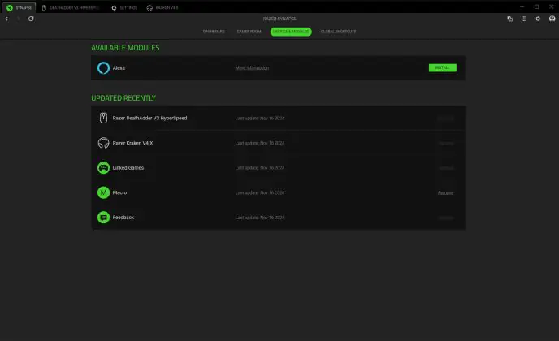This screenshot has width=559, height=341.
Task: Click the Linked Games controller icon
Action: (x=103, y=167)
